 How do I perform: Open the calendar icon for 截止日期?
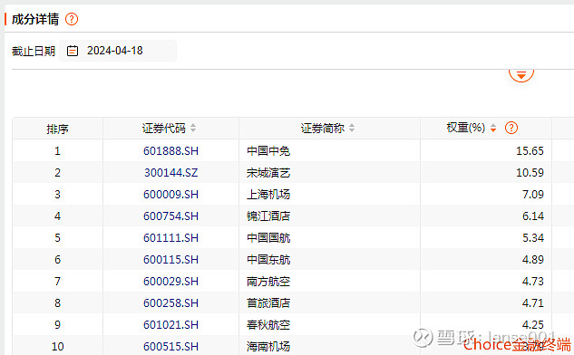tap(73, 51)
